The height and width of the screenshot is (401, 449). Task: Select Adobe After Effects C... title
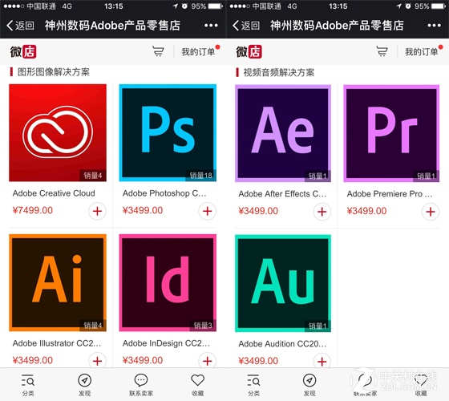pyautogui.click(x=282, y=194)
